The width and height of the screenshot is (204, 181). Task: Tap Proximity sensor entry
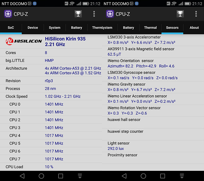[x=153, y=158]
